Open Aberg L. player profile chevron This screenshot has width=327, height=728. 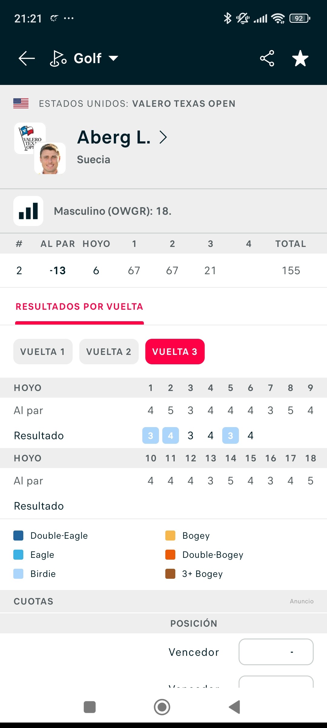(163, 137)
